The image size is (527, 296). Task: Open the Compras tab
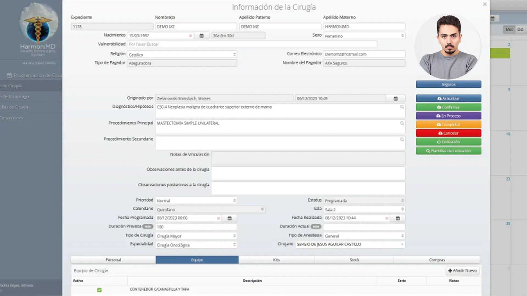pos(437,260)
